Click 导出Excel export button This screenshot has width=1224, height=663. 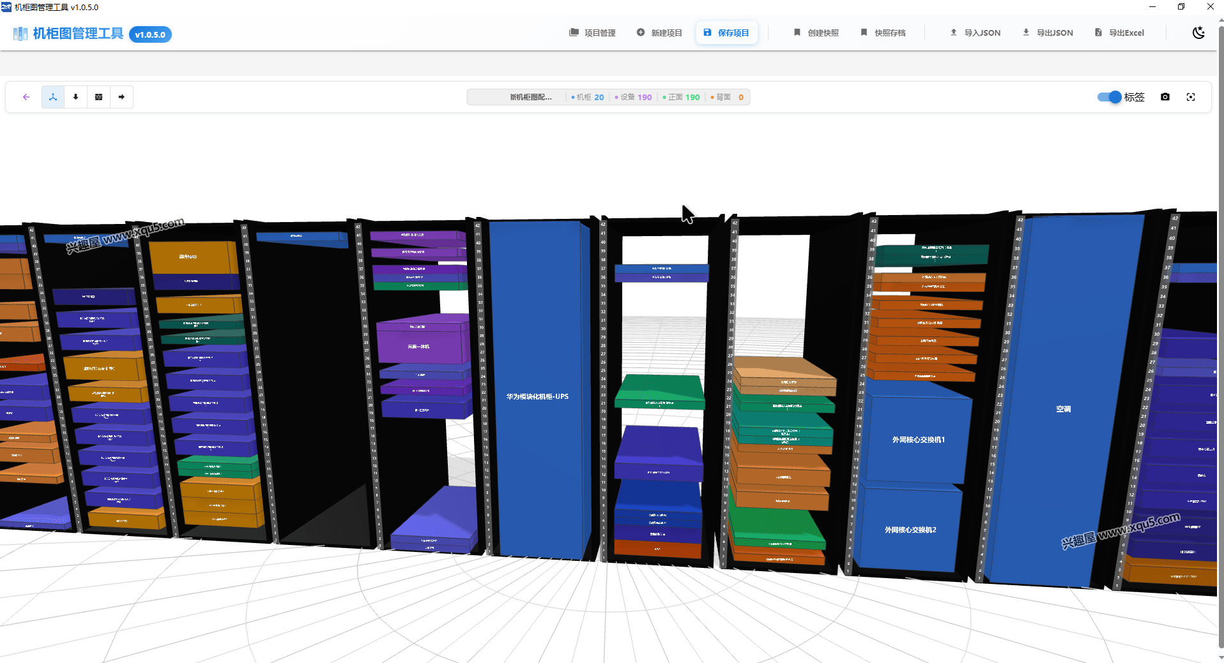[1119, 33]
